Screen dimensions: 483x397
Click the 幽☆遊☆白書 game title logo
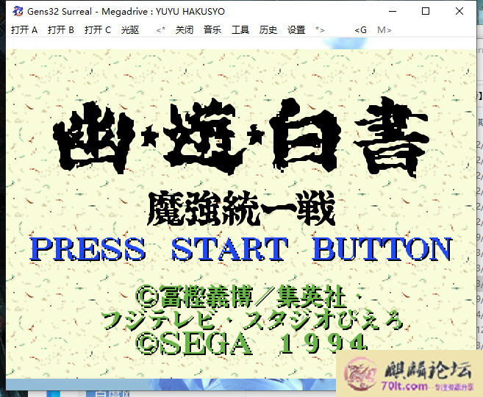(x=241, y=137)
